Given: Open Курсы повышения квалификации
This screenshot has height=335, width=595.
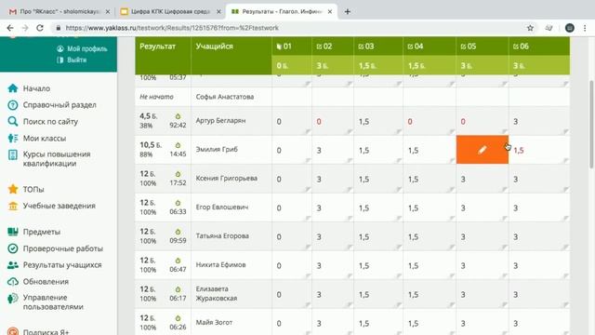Looking at the screenshot, I should [49, 159].
